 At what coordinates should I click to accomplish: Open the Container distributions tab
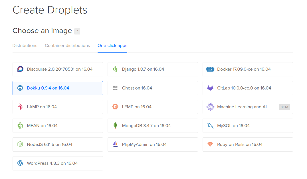click(67, 46)
